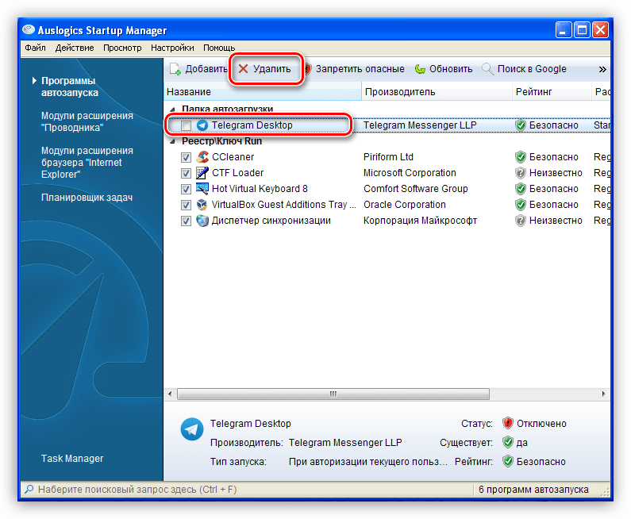Viewport: 631px width, 519px height.
Task: Click the 6 программ автозапуска status text
Action: coord(533,490)
